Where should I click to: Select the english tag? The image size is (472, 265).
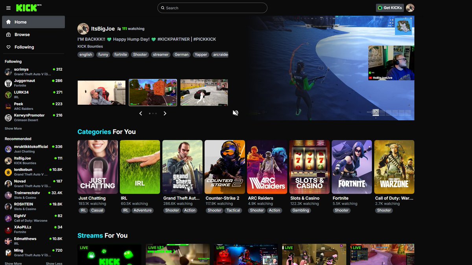86,55
